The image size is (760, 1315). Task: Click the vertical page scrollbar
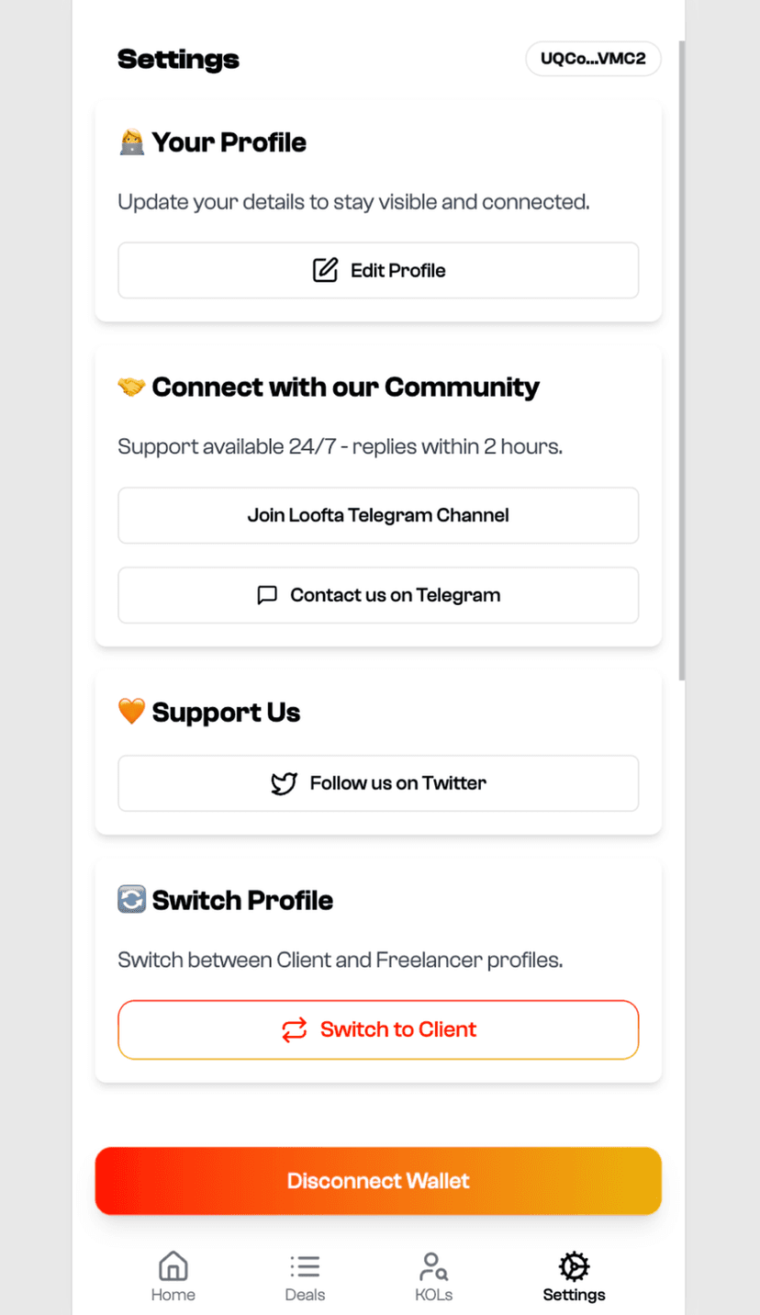[x=681, y=358]
